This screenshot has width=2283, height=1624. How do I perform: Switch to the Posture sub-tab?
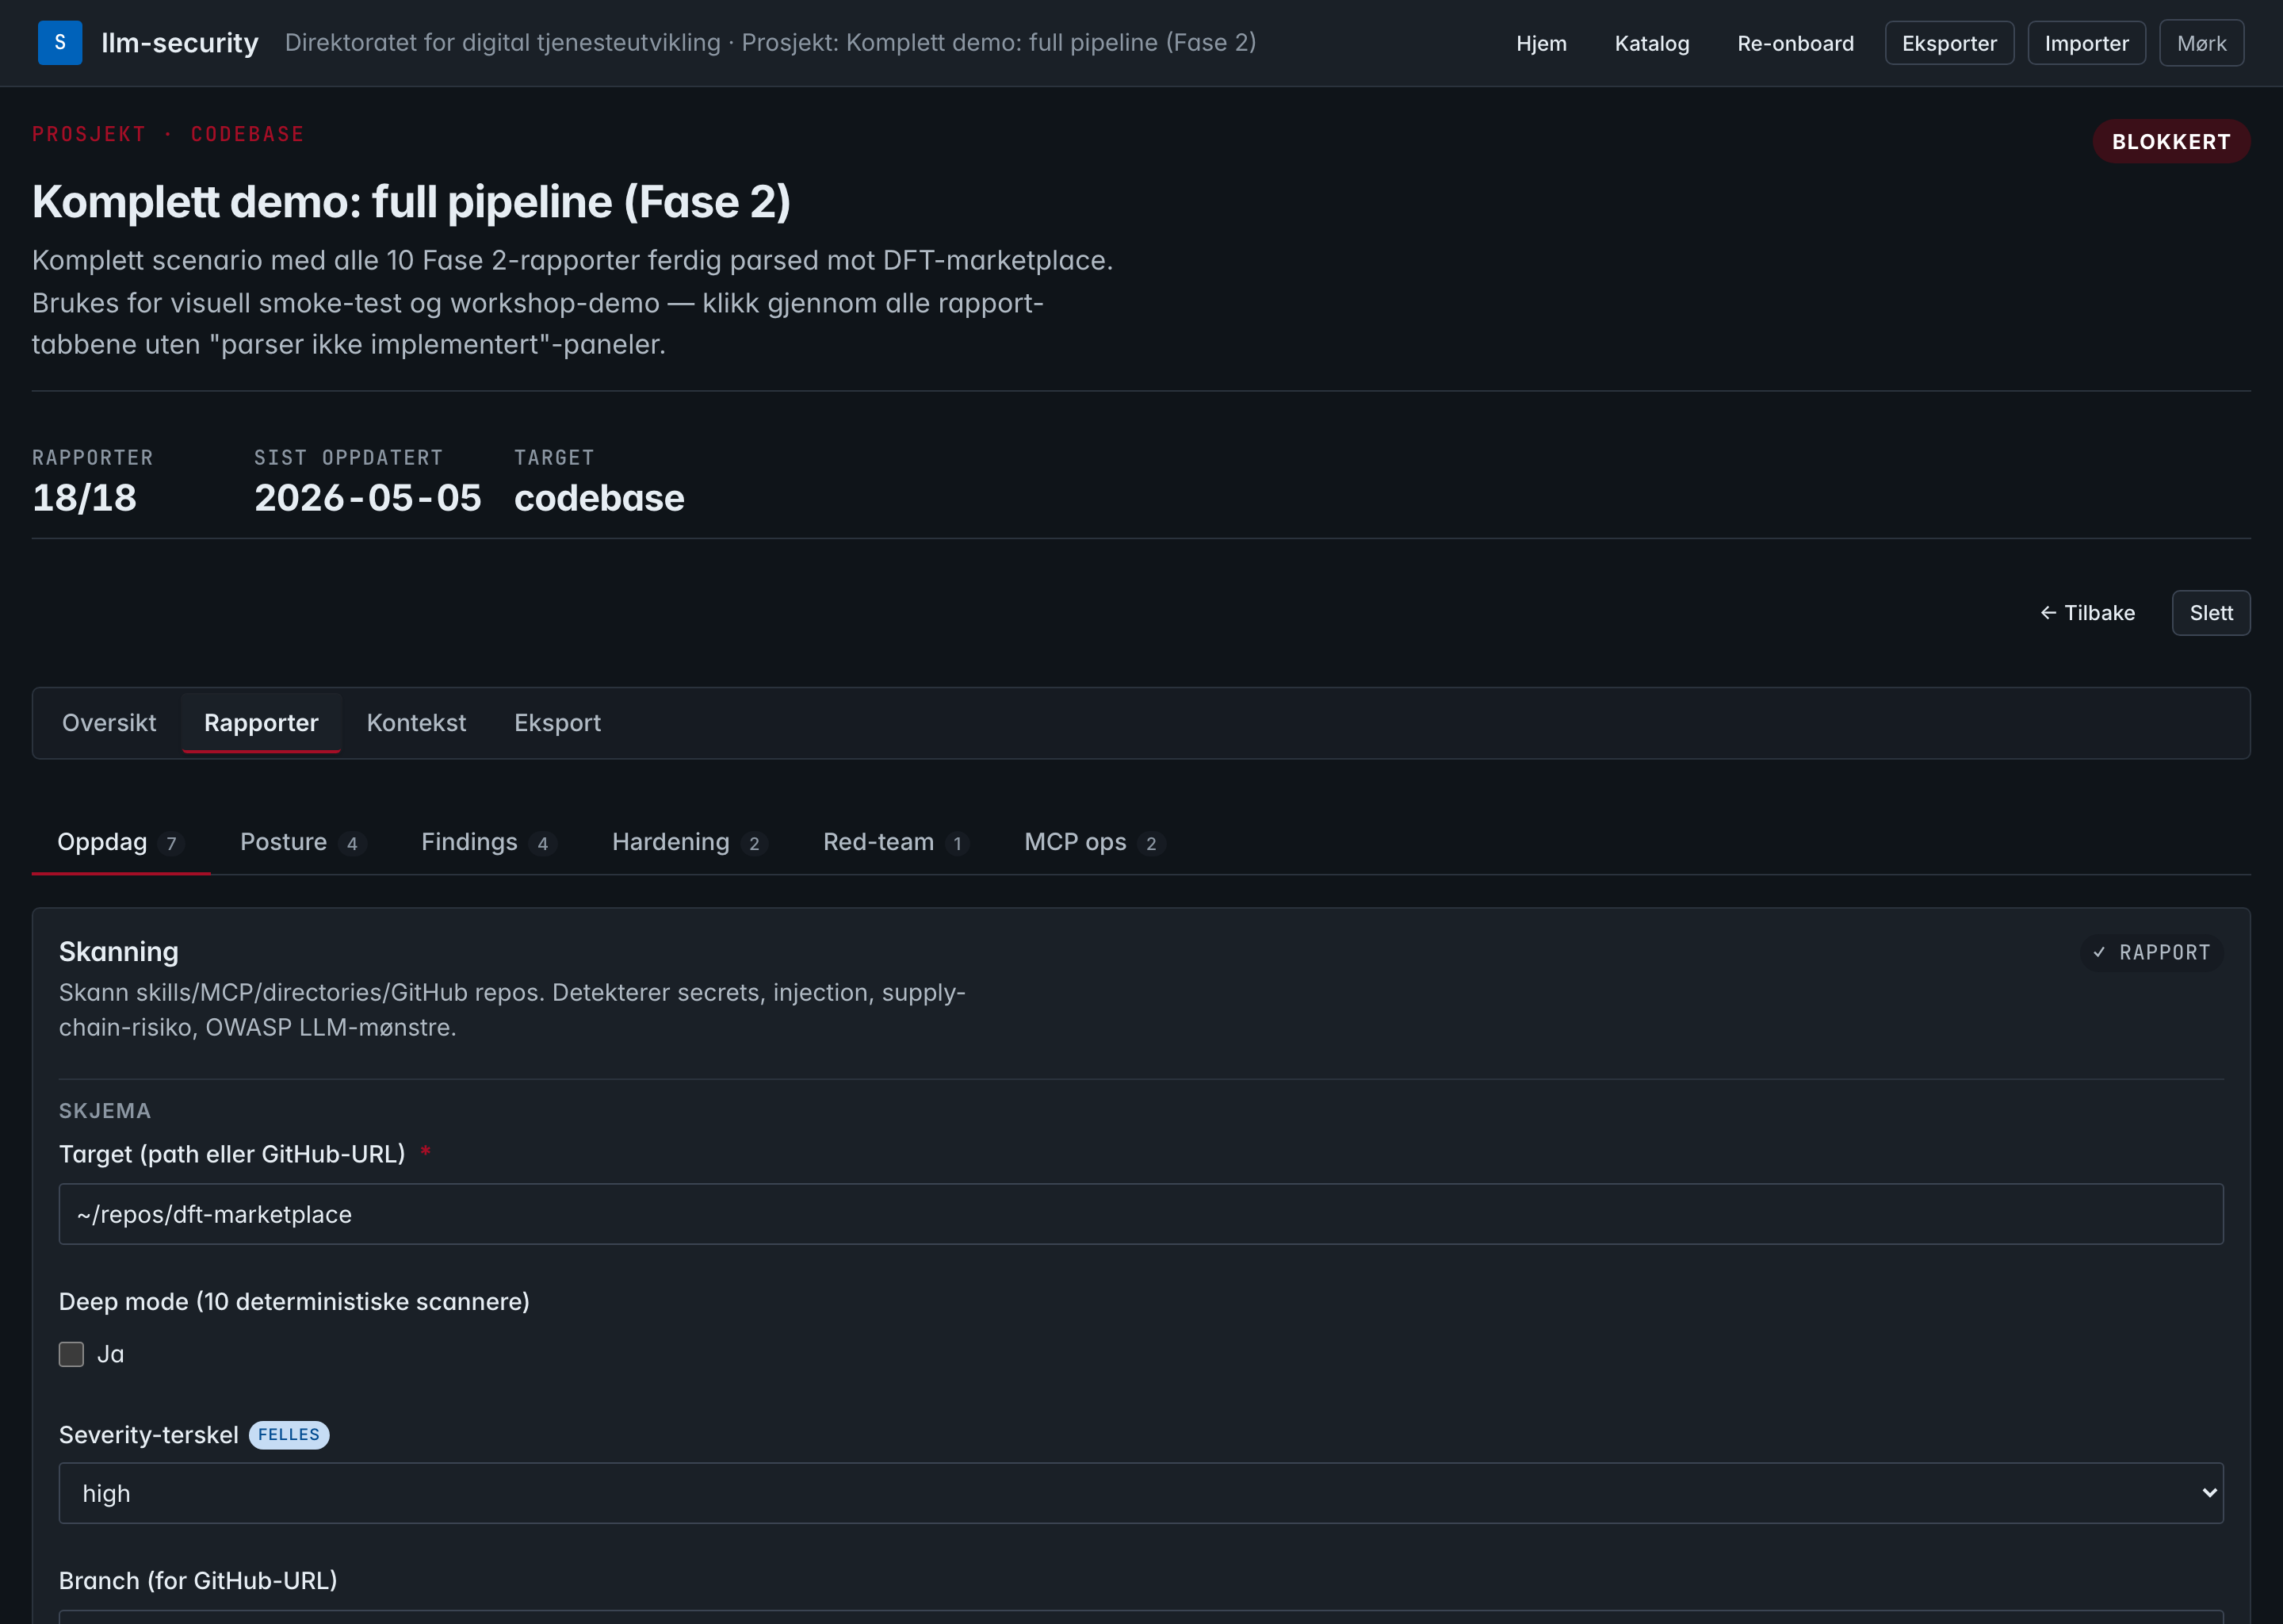302,842
